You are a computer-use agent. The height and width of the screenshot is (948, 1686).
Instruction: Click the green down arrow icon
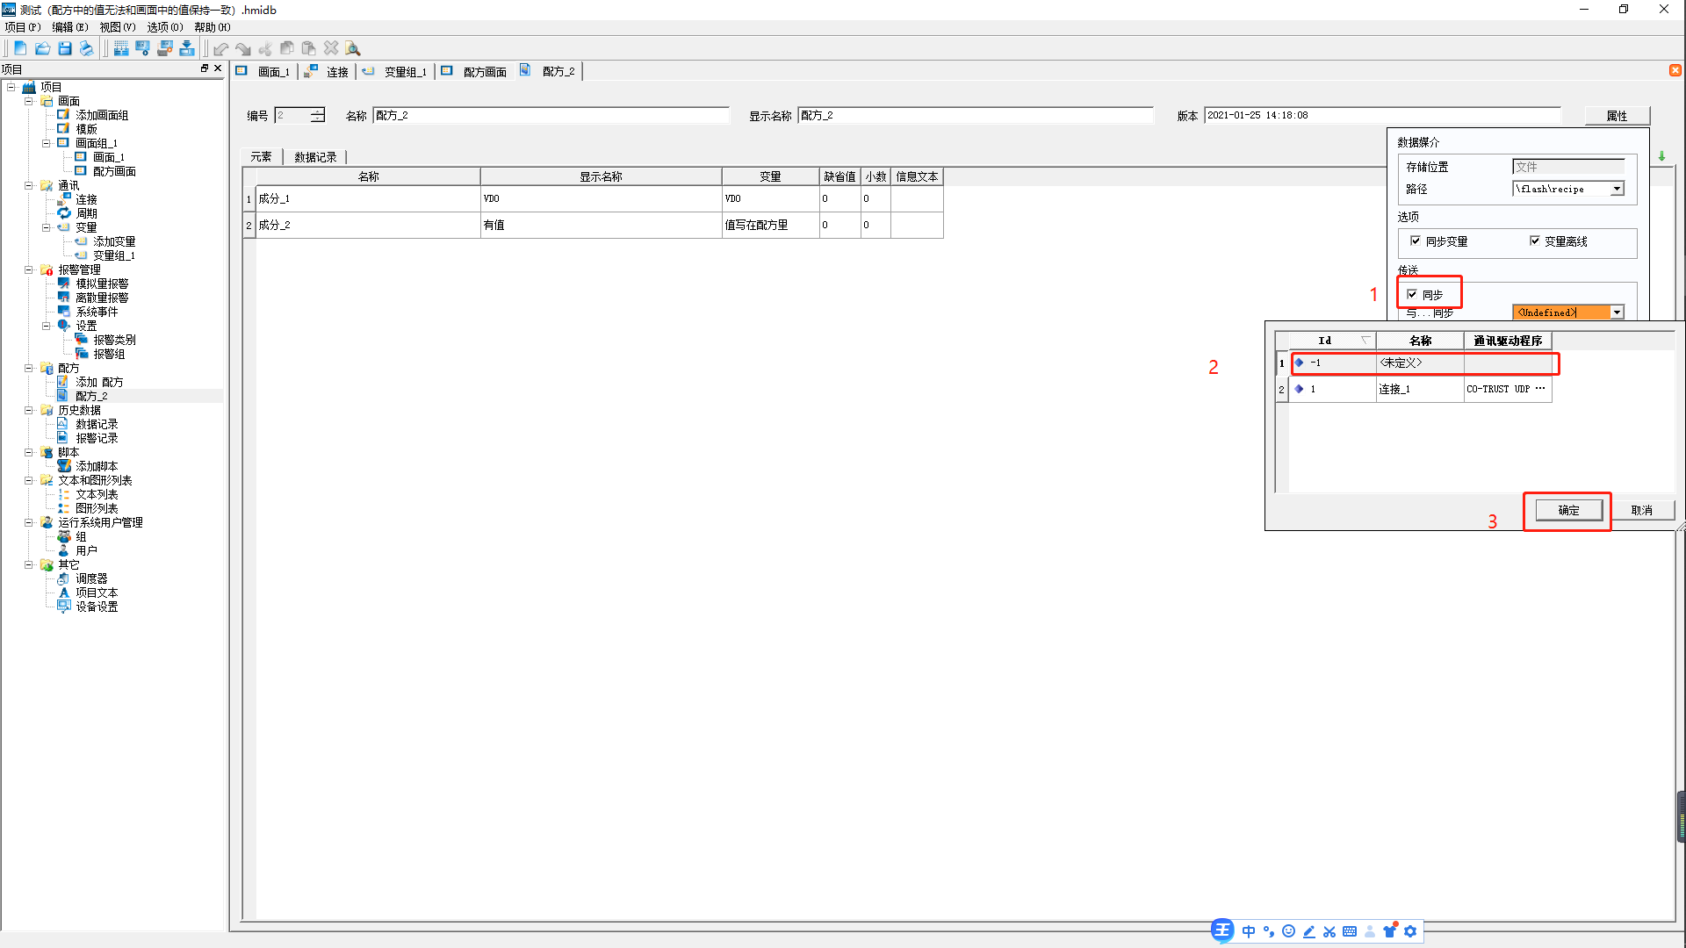tap(1661, 156)
